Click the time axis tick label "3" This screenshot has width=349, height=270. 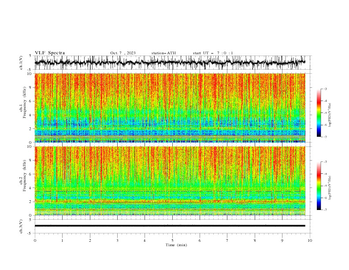click(117, 240)
